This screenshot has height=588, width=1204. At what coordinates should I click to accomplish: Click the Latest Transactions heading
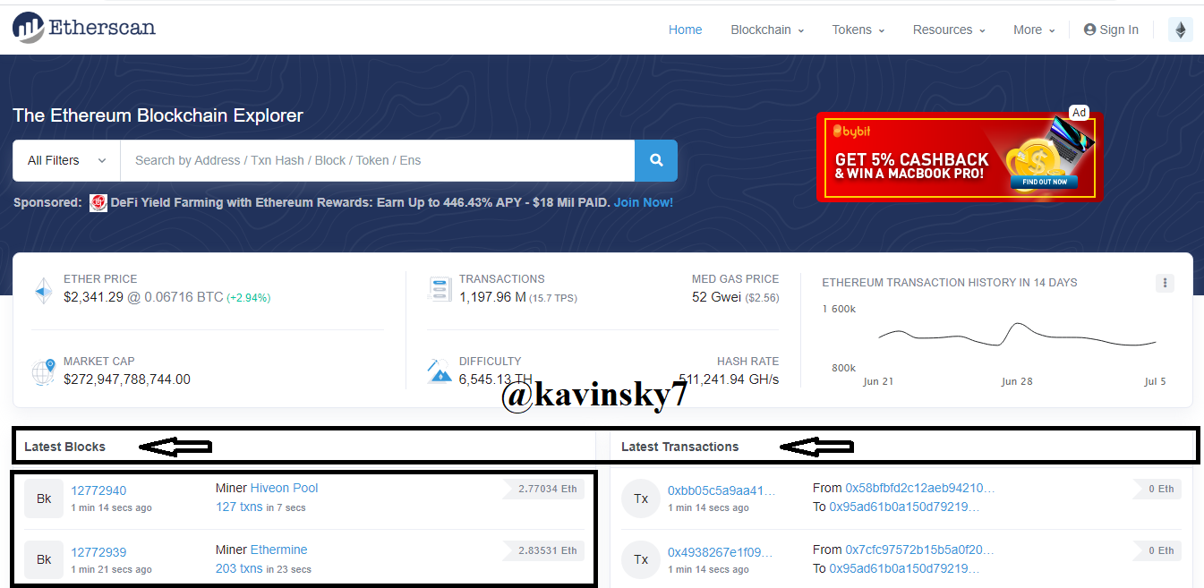680,447
